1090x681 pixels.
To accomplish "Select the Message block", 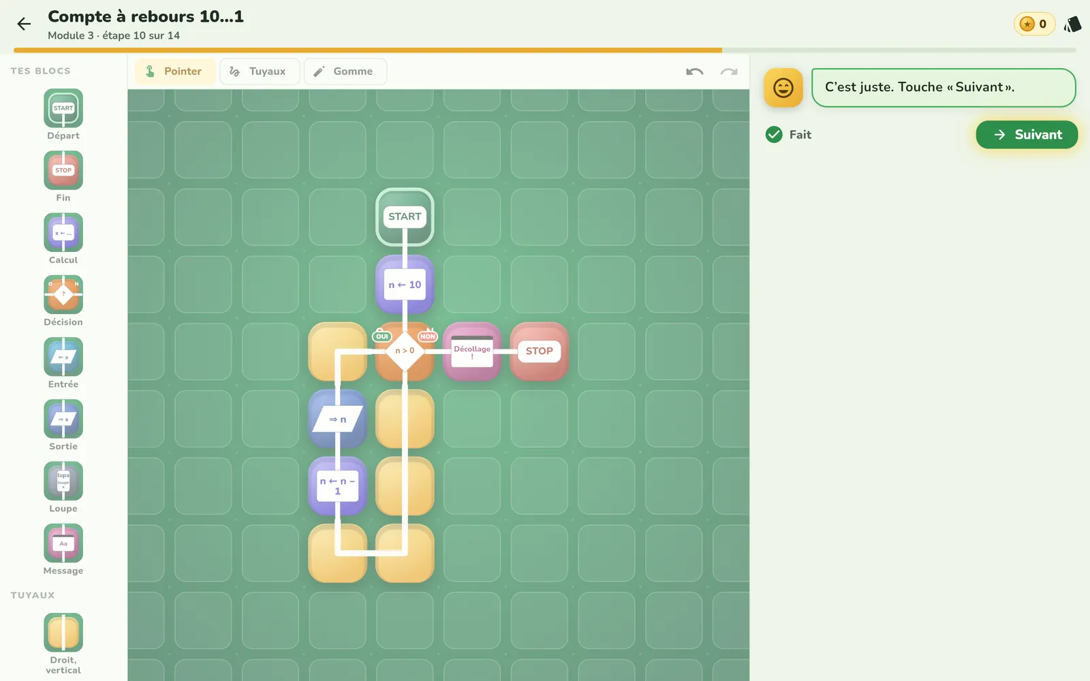I will tap(63, 543).
